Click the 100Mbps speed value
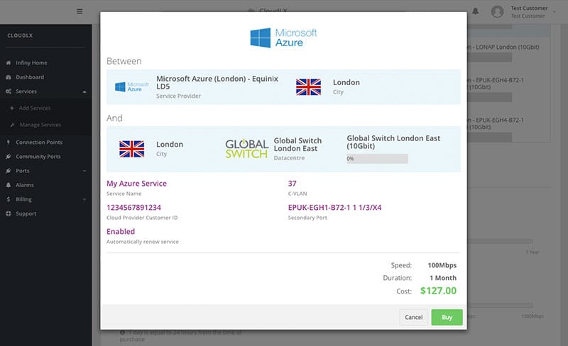This screenshot has height=346, width=568. coord(442,265)
